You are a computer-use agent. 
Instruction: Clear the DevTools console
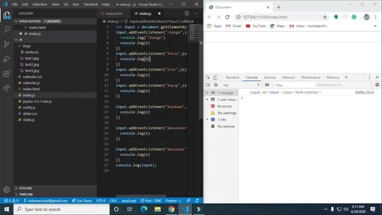point(215,85)
